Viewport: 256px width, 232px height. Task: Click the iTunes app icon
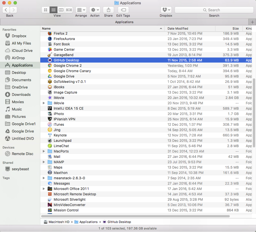50,125
